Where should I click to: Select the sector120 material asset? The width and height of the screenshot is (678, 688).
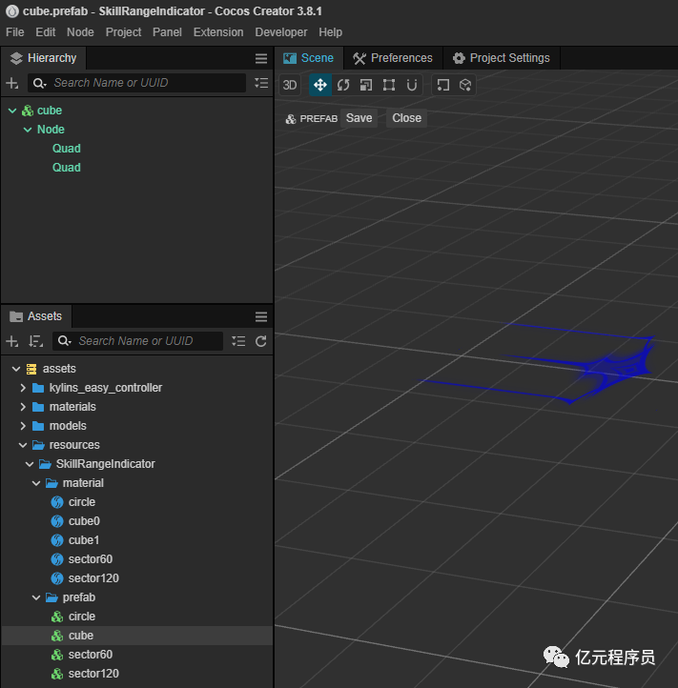(x=136, y=578)
